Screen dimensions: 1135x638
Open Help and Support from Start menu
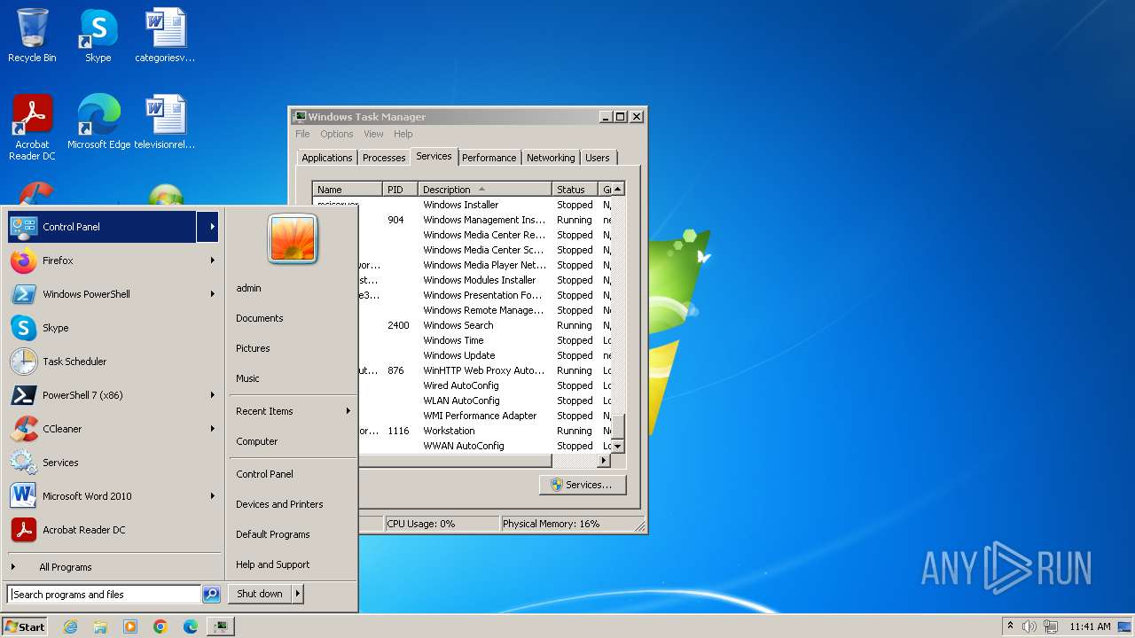[x=273, y=564]
